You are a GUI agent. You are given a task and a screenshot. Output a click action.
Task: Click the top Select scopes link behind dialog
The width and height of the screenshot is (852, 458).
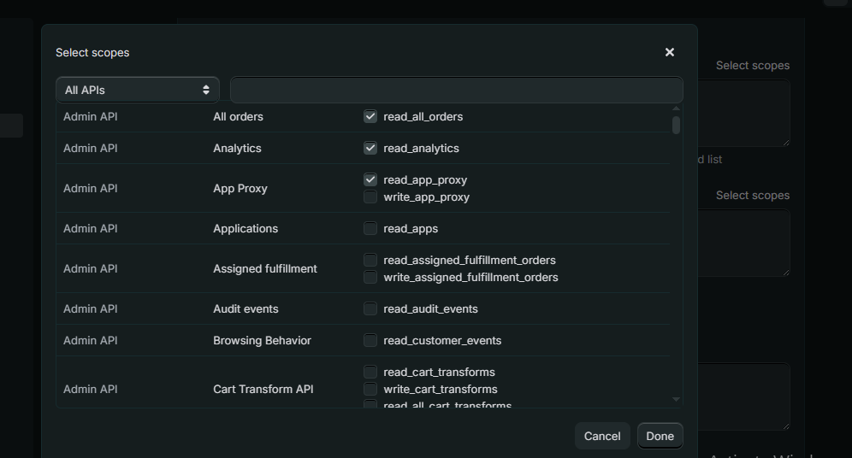click(x=752, y=65)
